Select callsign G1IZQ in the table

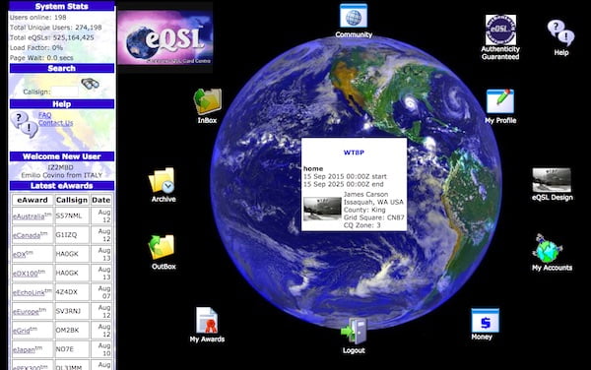[x=66, y=235]
